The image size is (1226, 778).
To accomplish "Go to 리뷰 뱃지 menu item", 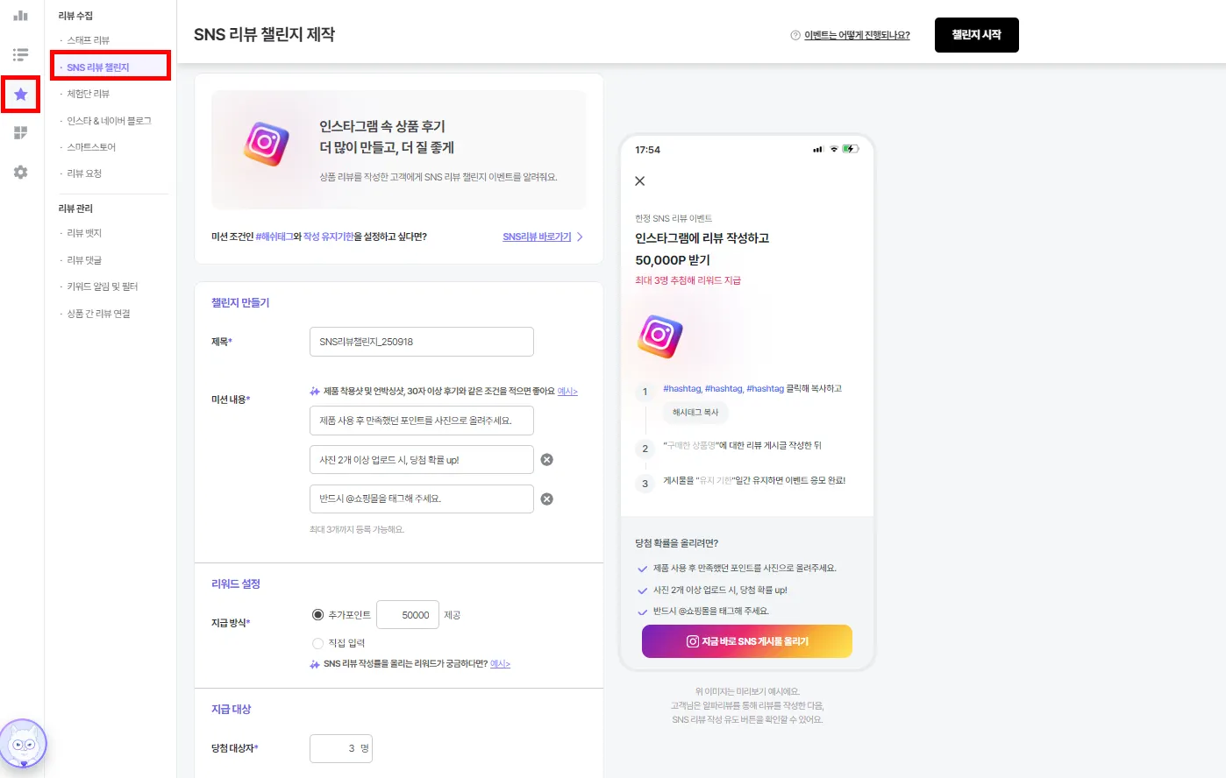I will 85,233.
